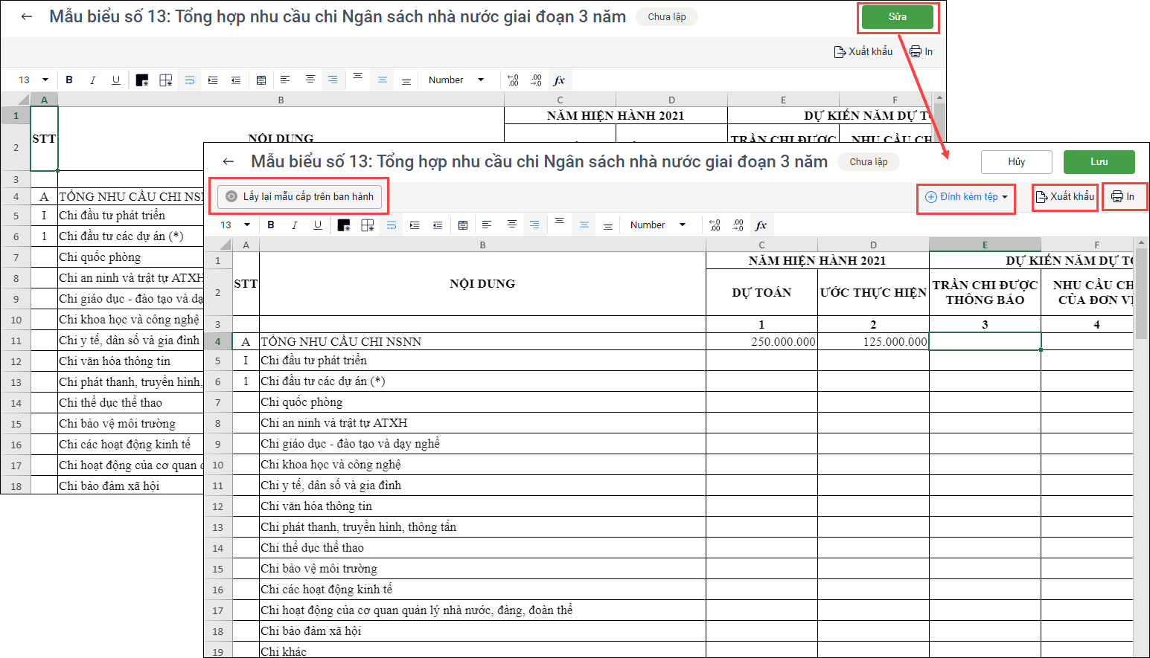
Task: Click the green Lưu button
Action: [x=1099, y=162]
